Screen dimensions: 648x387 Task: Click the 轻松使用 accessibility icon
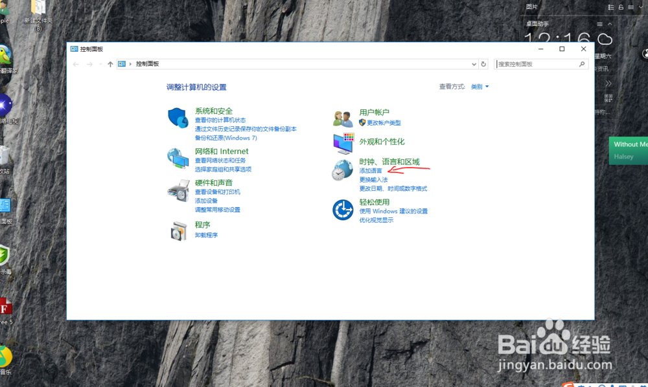pyautogui.click(x=342, y=210)
